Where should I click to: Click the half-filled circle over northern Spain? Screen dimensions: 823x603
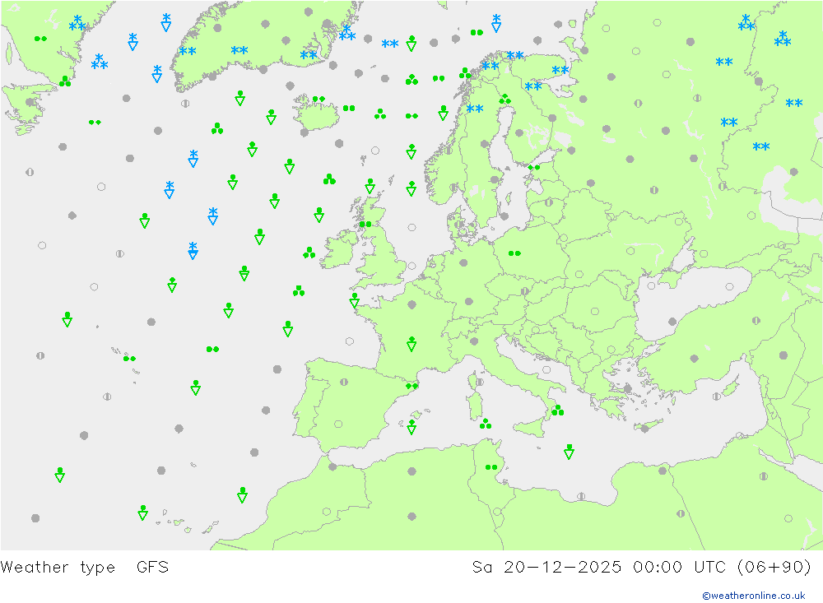pos(344,382)
